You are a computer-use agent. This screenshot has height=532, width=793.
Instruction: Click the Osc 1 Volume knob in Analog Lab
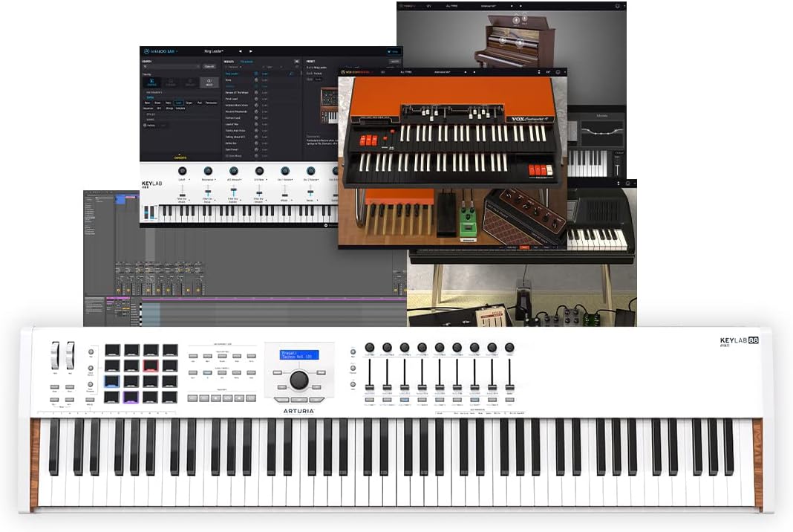click(285, 171)
